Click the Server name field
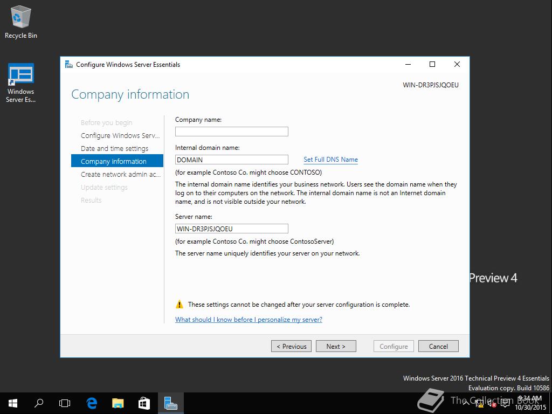 (x=232, y=229)
